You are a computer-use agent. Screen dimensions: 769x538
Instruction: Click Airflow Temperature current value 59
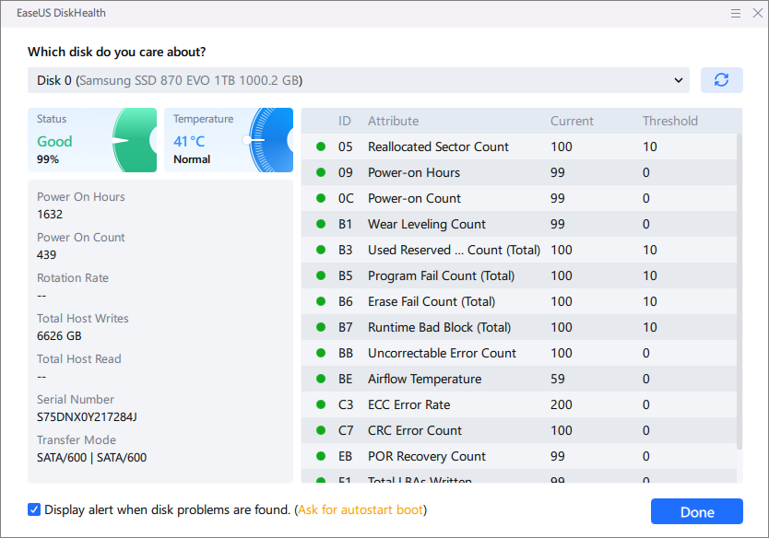click(557, 379)
